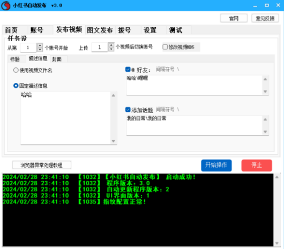
Task: Decrease the upload video count
Action: tap(111, 49)
